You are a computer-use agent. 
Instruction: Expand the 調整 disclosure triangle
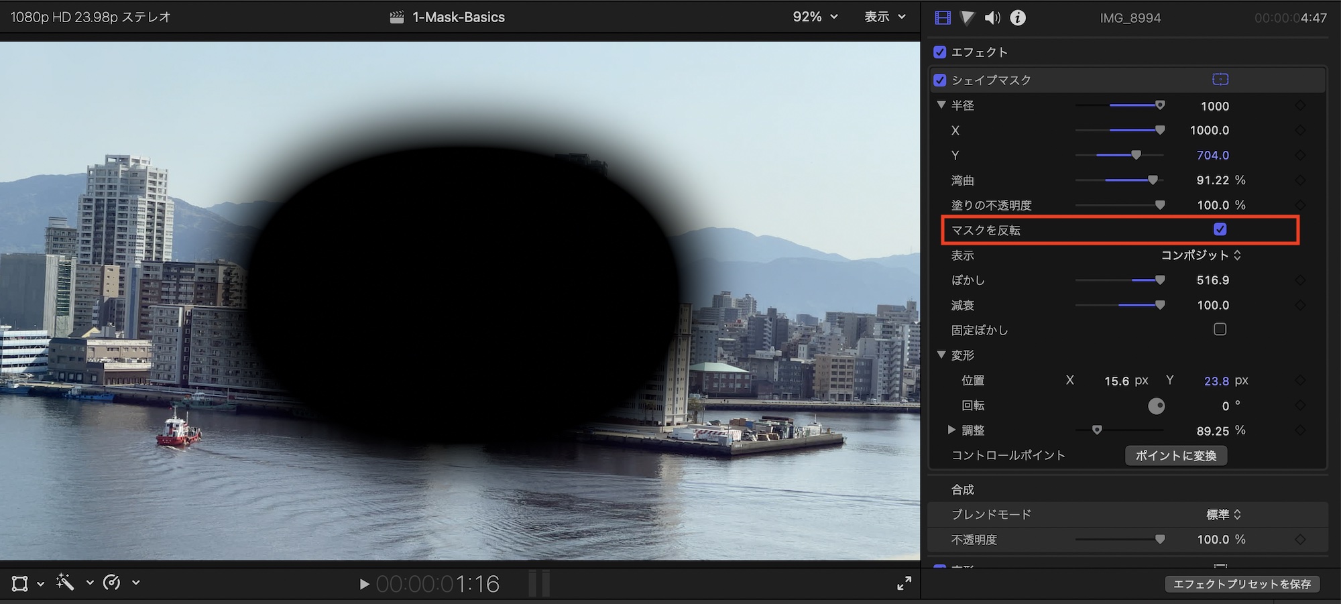(x=951, y=430)
